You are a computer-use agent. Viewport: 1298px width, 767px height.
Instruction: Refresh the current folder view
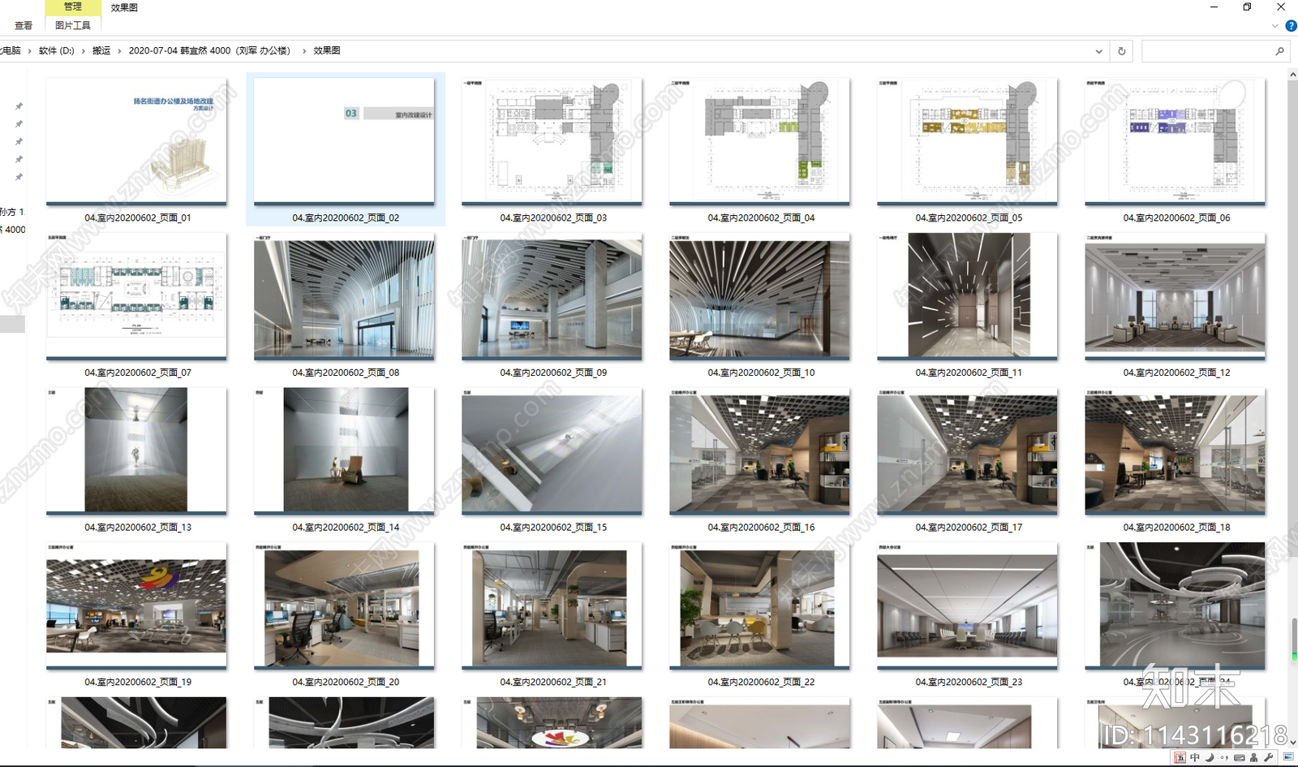(x=1122, y=51)
